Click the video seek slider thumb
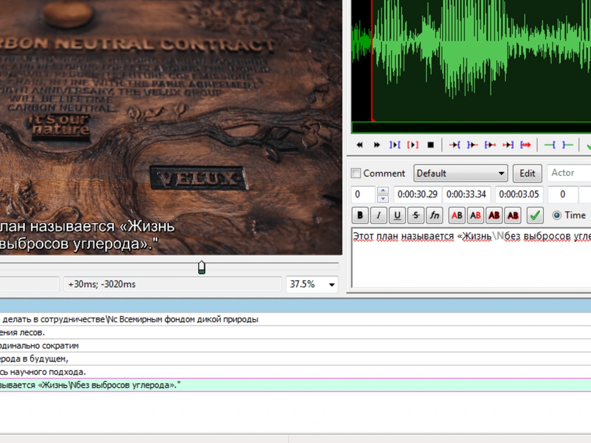 coord(202,267)
